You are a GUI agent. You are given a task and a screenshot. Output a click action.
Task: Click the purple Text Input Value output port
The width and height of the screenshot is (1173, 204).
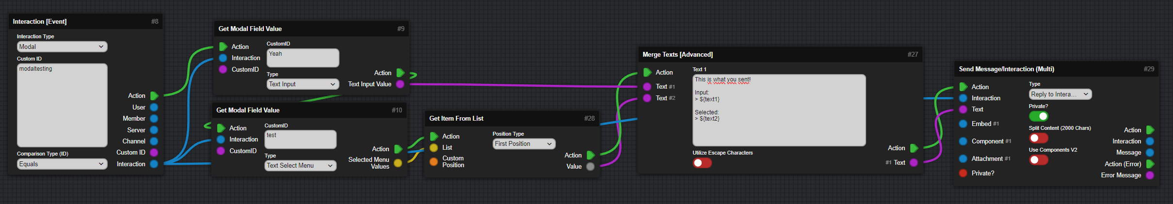[400, 84]
